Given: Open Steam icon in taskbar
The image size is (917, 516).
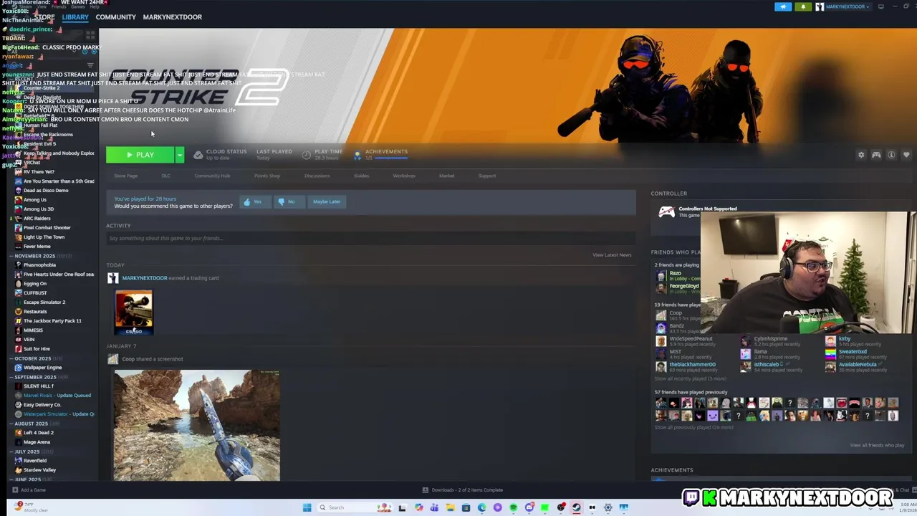Looking at the screenshot, I should pos(576,507).
